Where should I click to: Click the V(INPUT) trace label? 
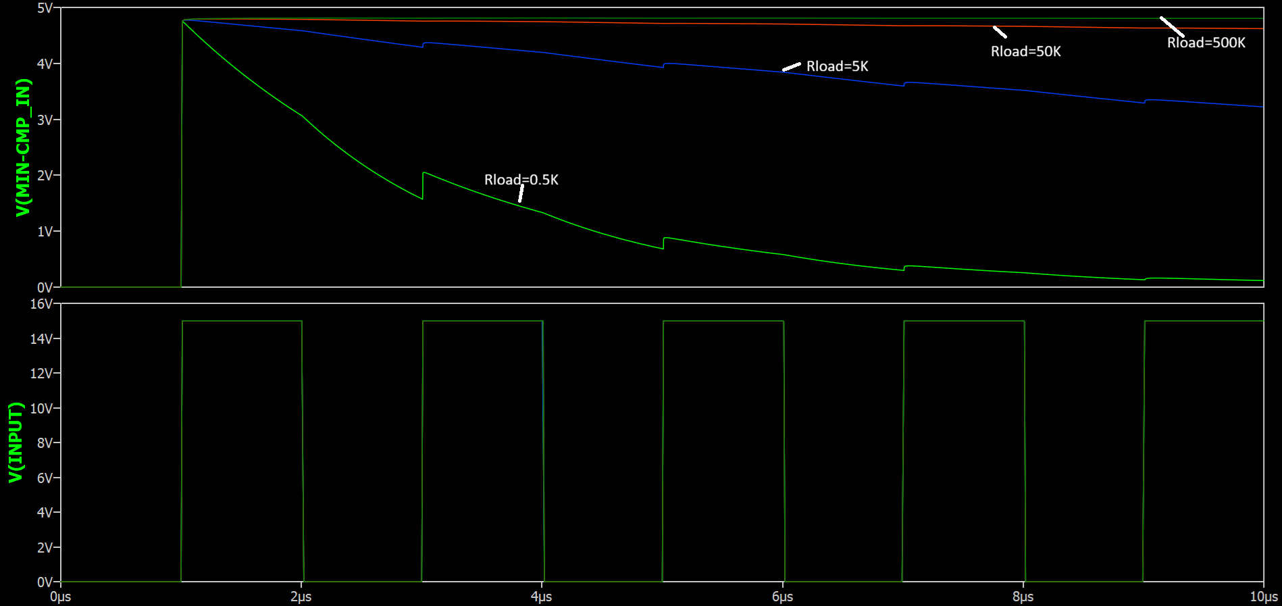pyautogui.click(x=16, y=443)
